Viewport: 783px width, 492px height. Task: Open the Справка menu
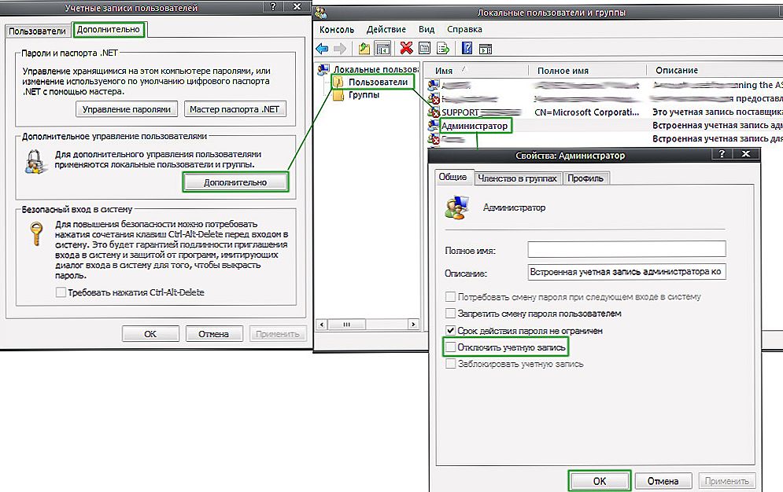(x=464, y=29)
